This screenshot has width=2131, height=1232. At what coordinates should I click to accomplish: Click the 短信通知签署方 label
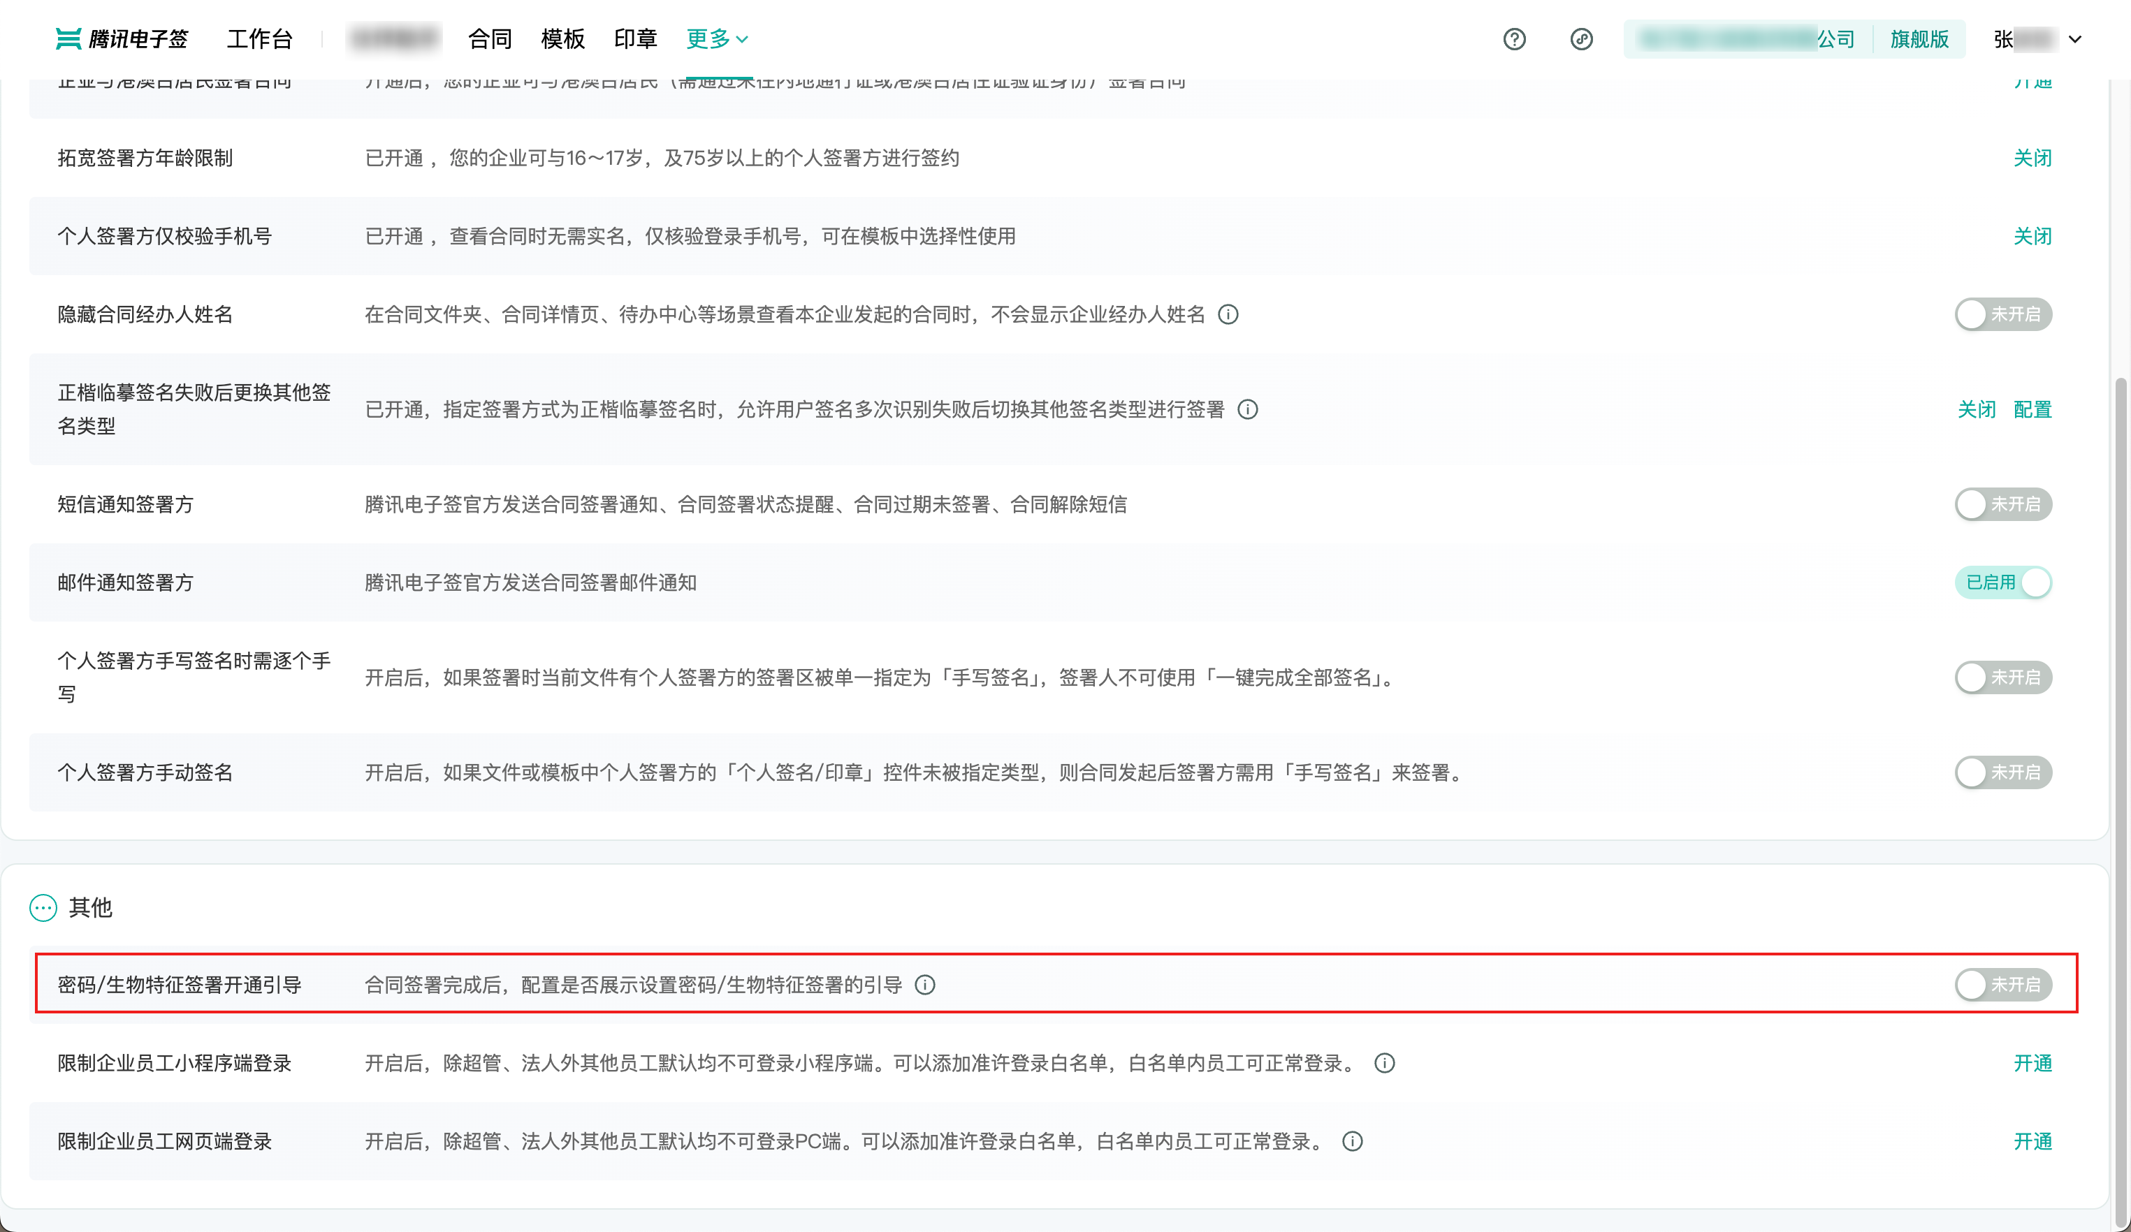pyautogui.click(x=125, y=505)
